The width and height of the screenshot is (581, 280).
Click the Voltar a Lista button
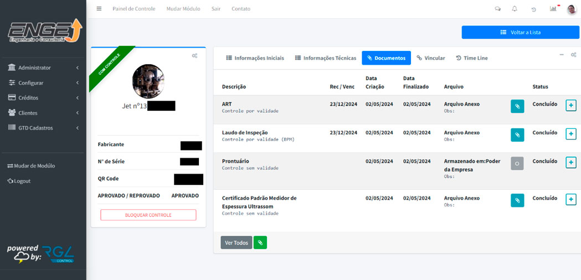pyautogui.click(x=520, y=32)
